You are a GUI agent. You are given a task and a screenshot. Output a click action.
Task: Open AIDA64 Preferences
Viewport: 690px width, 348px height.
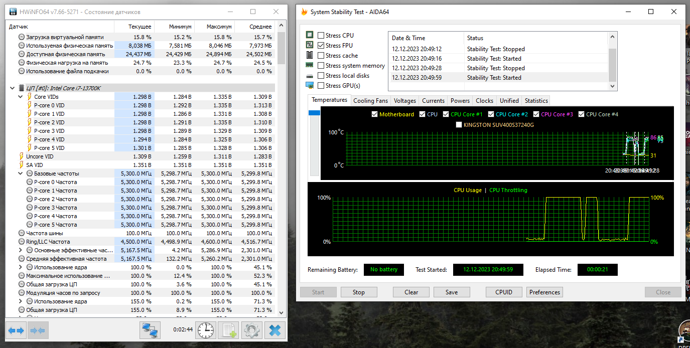[544, 292]
